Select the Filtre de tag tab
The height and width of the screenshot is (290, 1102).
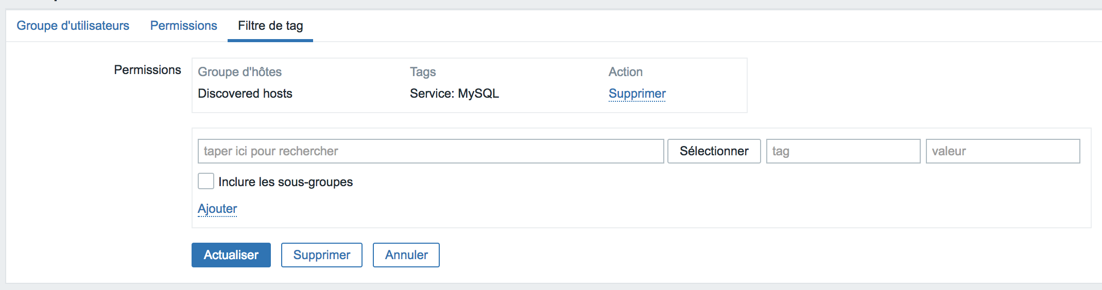click(x=270, y=26)
